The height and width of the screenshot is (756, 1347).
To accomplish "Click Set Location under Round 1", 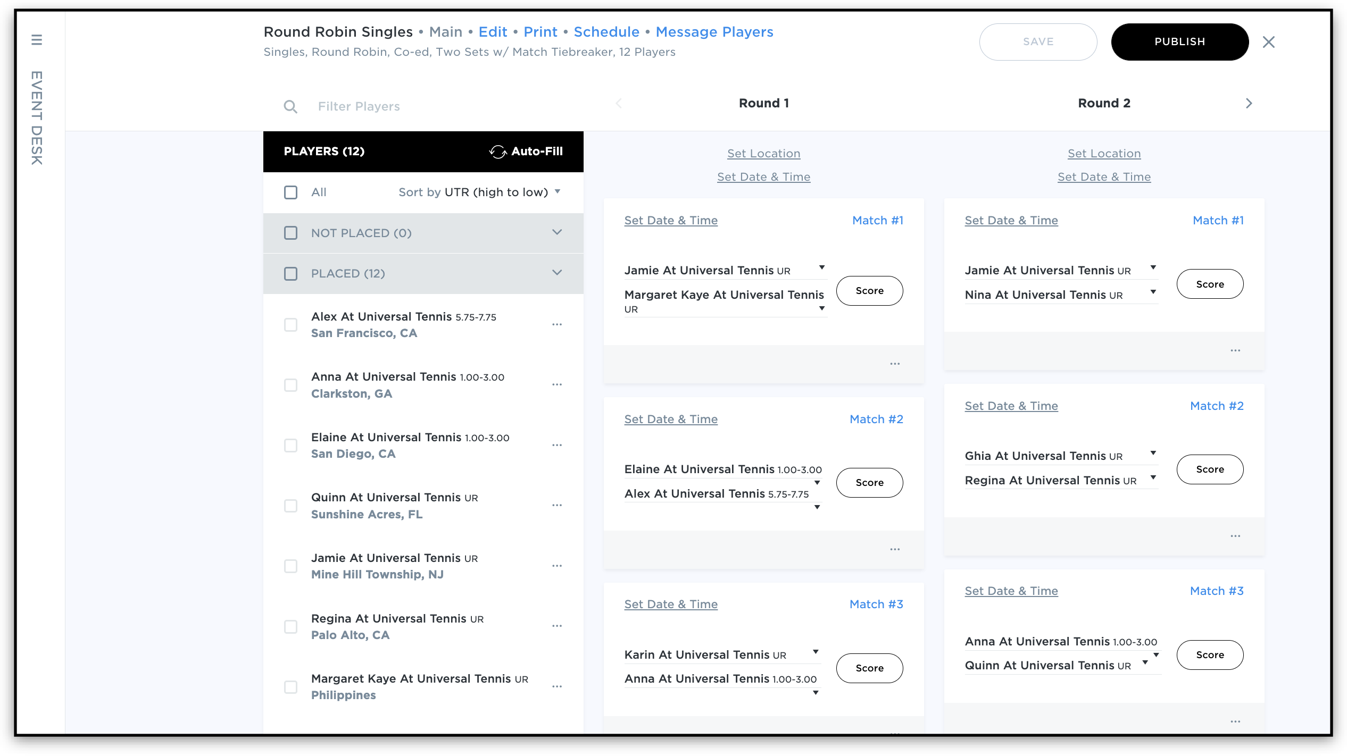I will (763, 154).
